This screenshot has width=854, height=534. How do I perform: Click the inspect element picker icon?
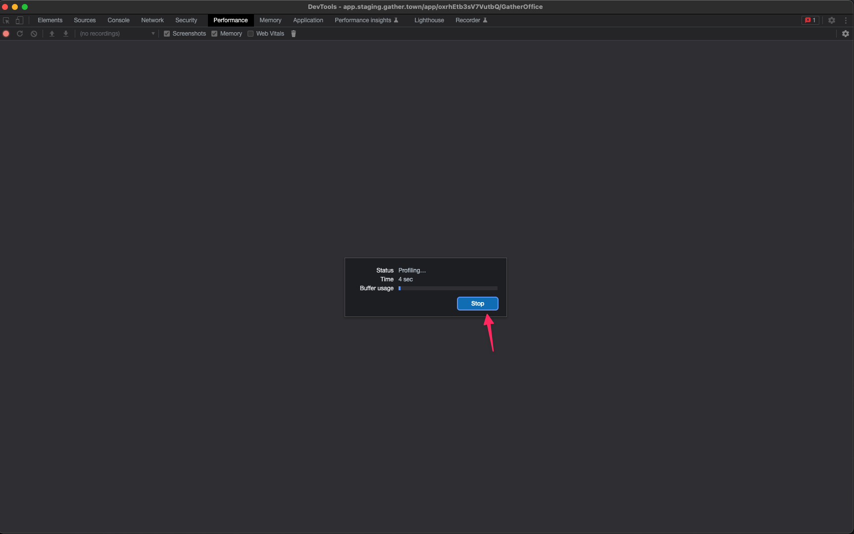pos(6,20)
